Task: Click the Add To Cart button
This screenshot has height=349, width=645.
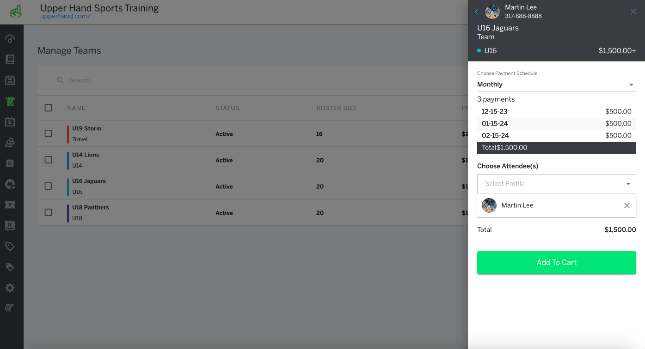Action: (557, 263)
